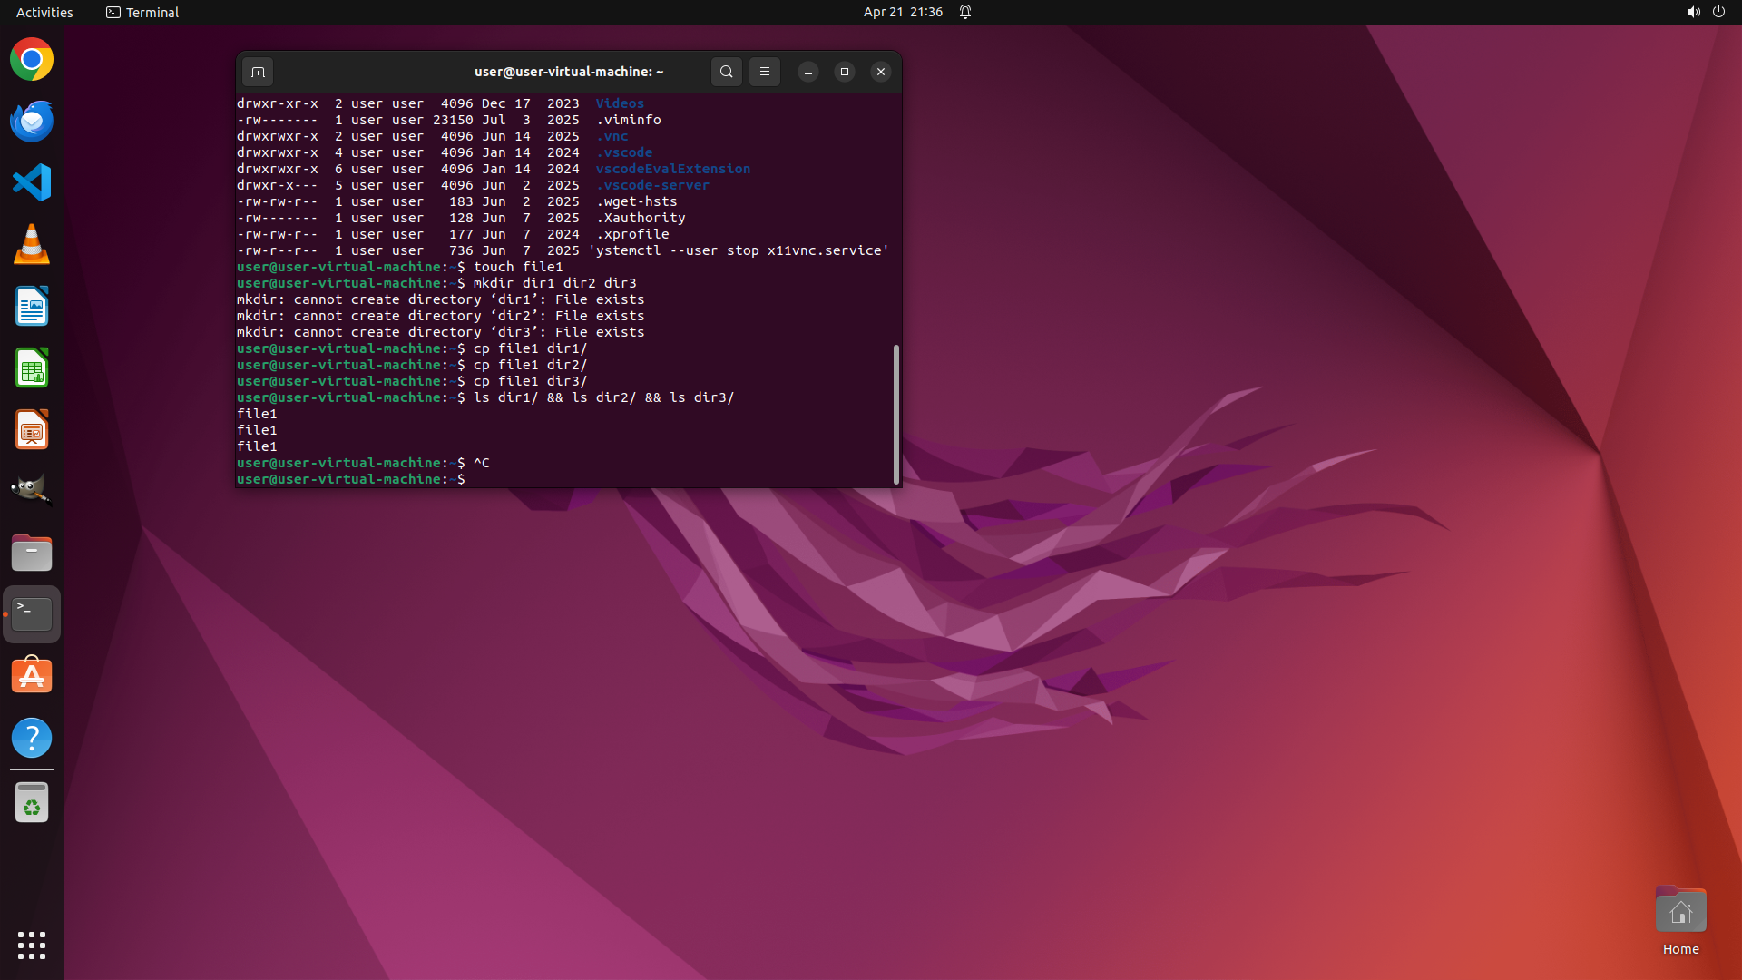The width and height of the screenshot is (1742, 980).
Task: Launch LibreOffice Calc spreadsheet
Action: pyautogui.click(x=32, y=367)
